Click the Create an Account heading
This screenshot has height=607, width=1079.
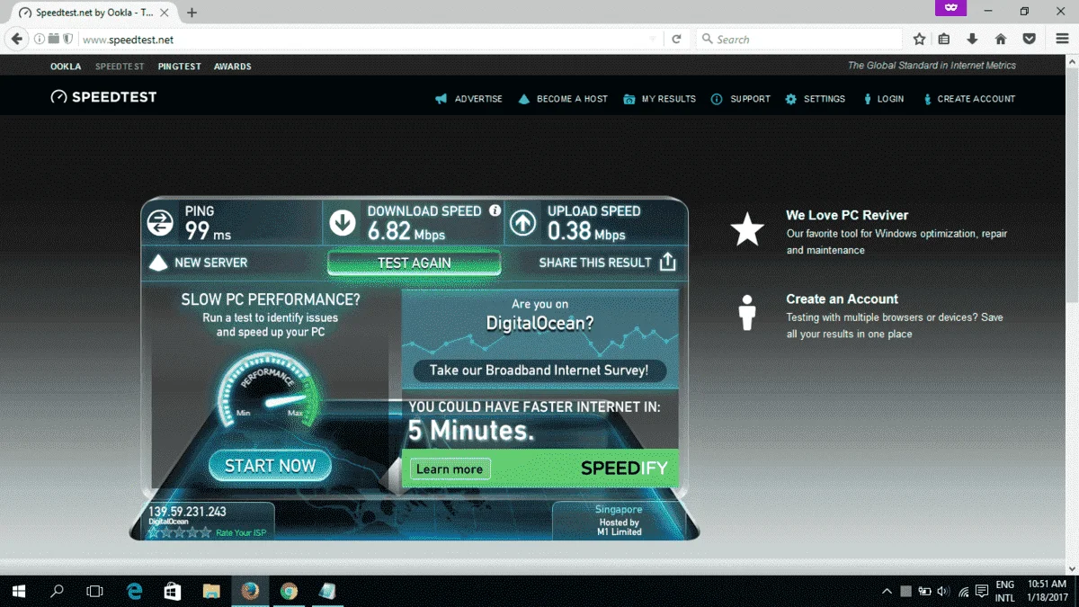point(842,299)
